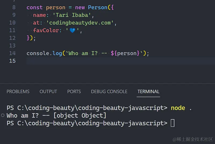Switch to the PROBLEMS panel tab
215x144 pixels.
pos(18,92)
